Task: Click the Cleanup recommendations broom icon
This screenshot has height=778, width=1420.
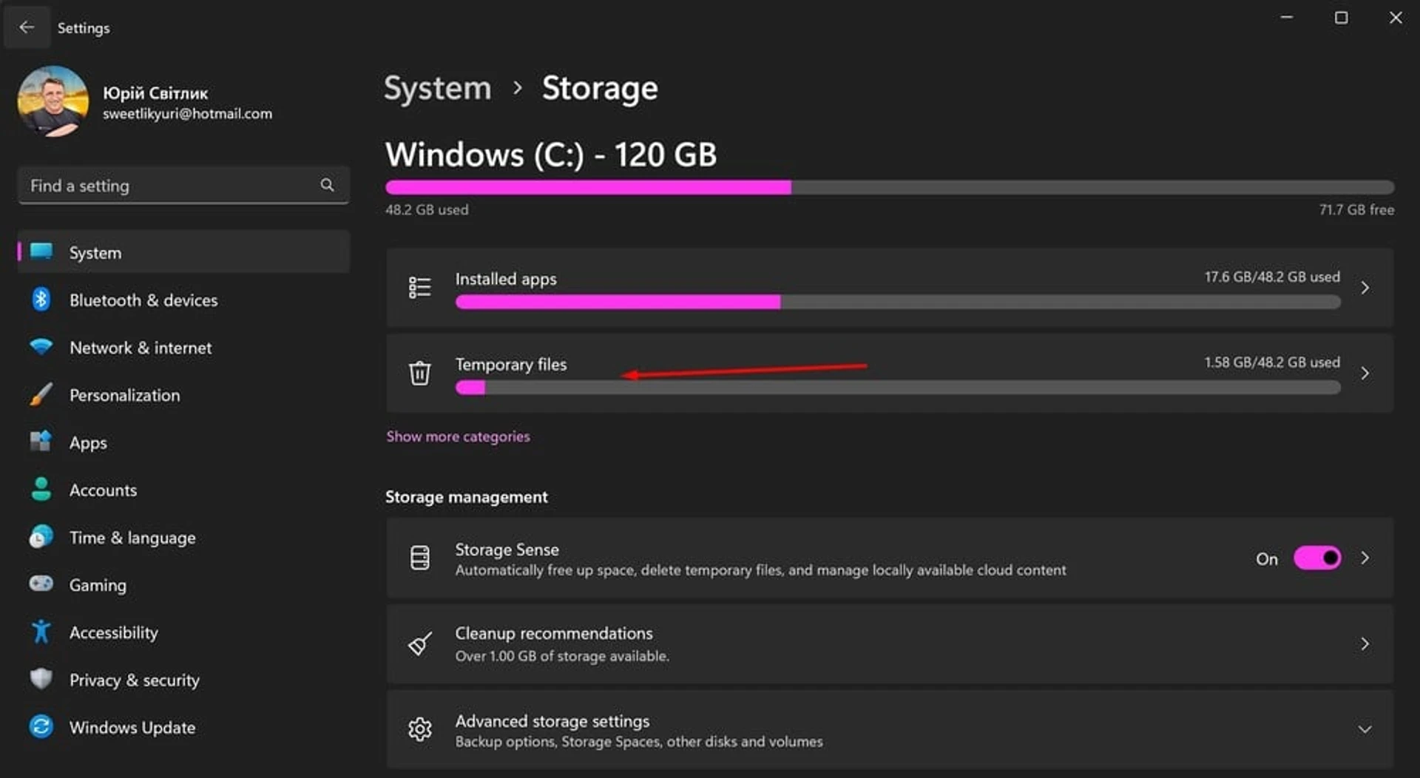Action: 419,643
